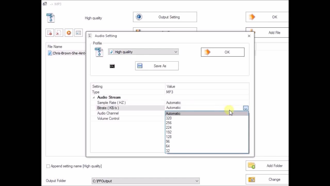Click the Sample Rate Automatic value

tap(173, 103)
